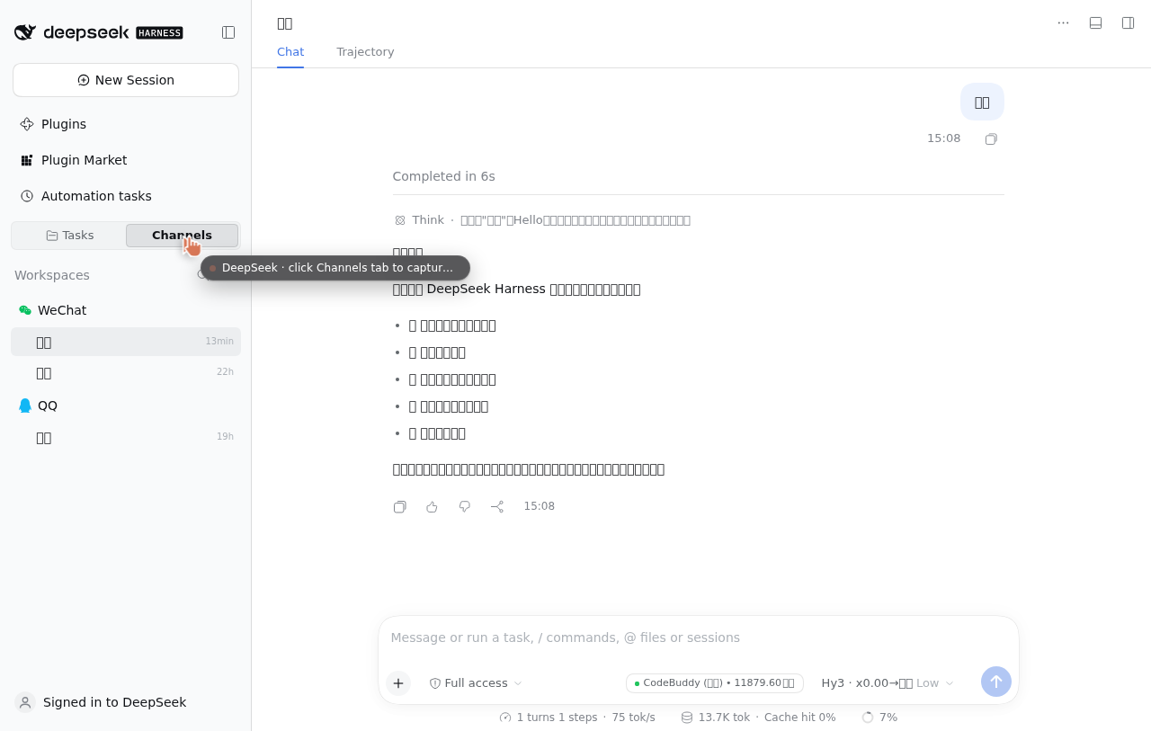Open the Hy3 model selector dropdown
Screen dimensions: 1151x731
(888, 683)
